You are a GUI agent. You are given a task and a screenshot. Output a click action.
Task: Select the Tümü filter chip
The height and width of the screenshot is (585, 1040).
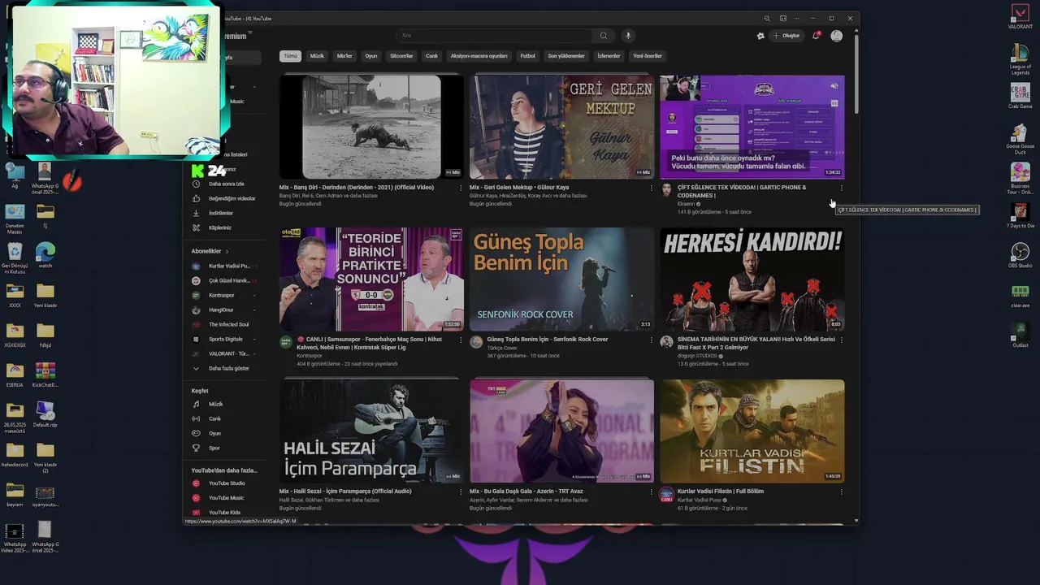tap(290, 56)
